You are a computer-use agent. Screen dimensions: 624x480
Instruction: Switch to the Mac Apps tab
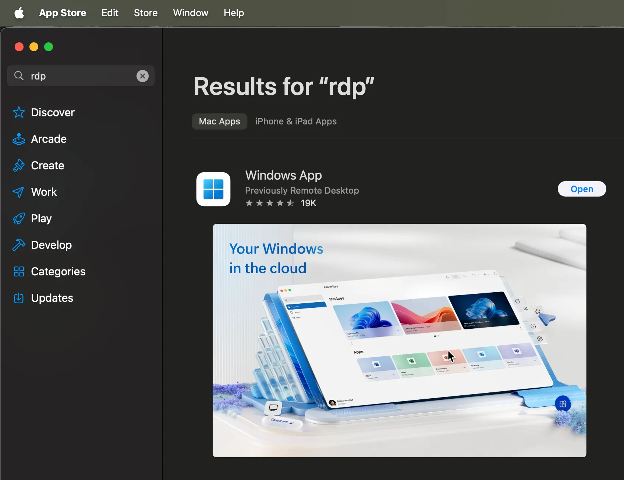(x=220, y=121)
